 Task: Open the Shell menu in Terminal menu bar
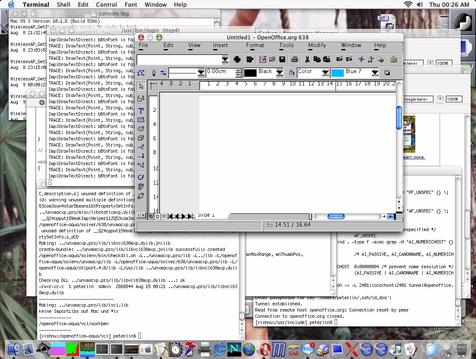[x=64, y=5]
